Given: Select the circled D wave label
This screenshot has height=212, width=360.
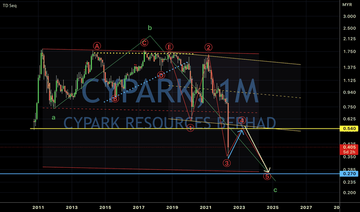Looking at the screenshot, I should point(161,75).
